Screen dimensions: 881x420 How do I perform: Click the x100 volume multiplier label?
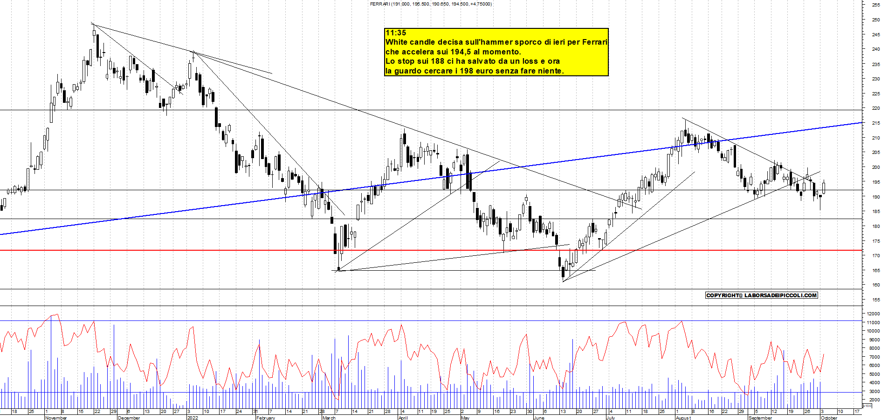(x=867, y=406)
